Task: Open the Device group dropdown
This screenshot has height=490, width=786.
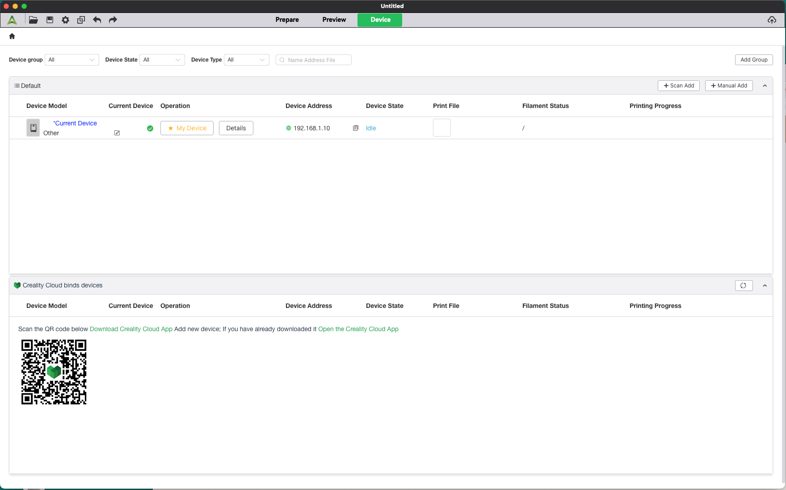Action: 72,60
